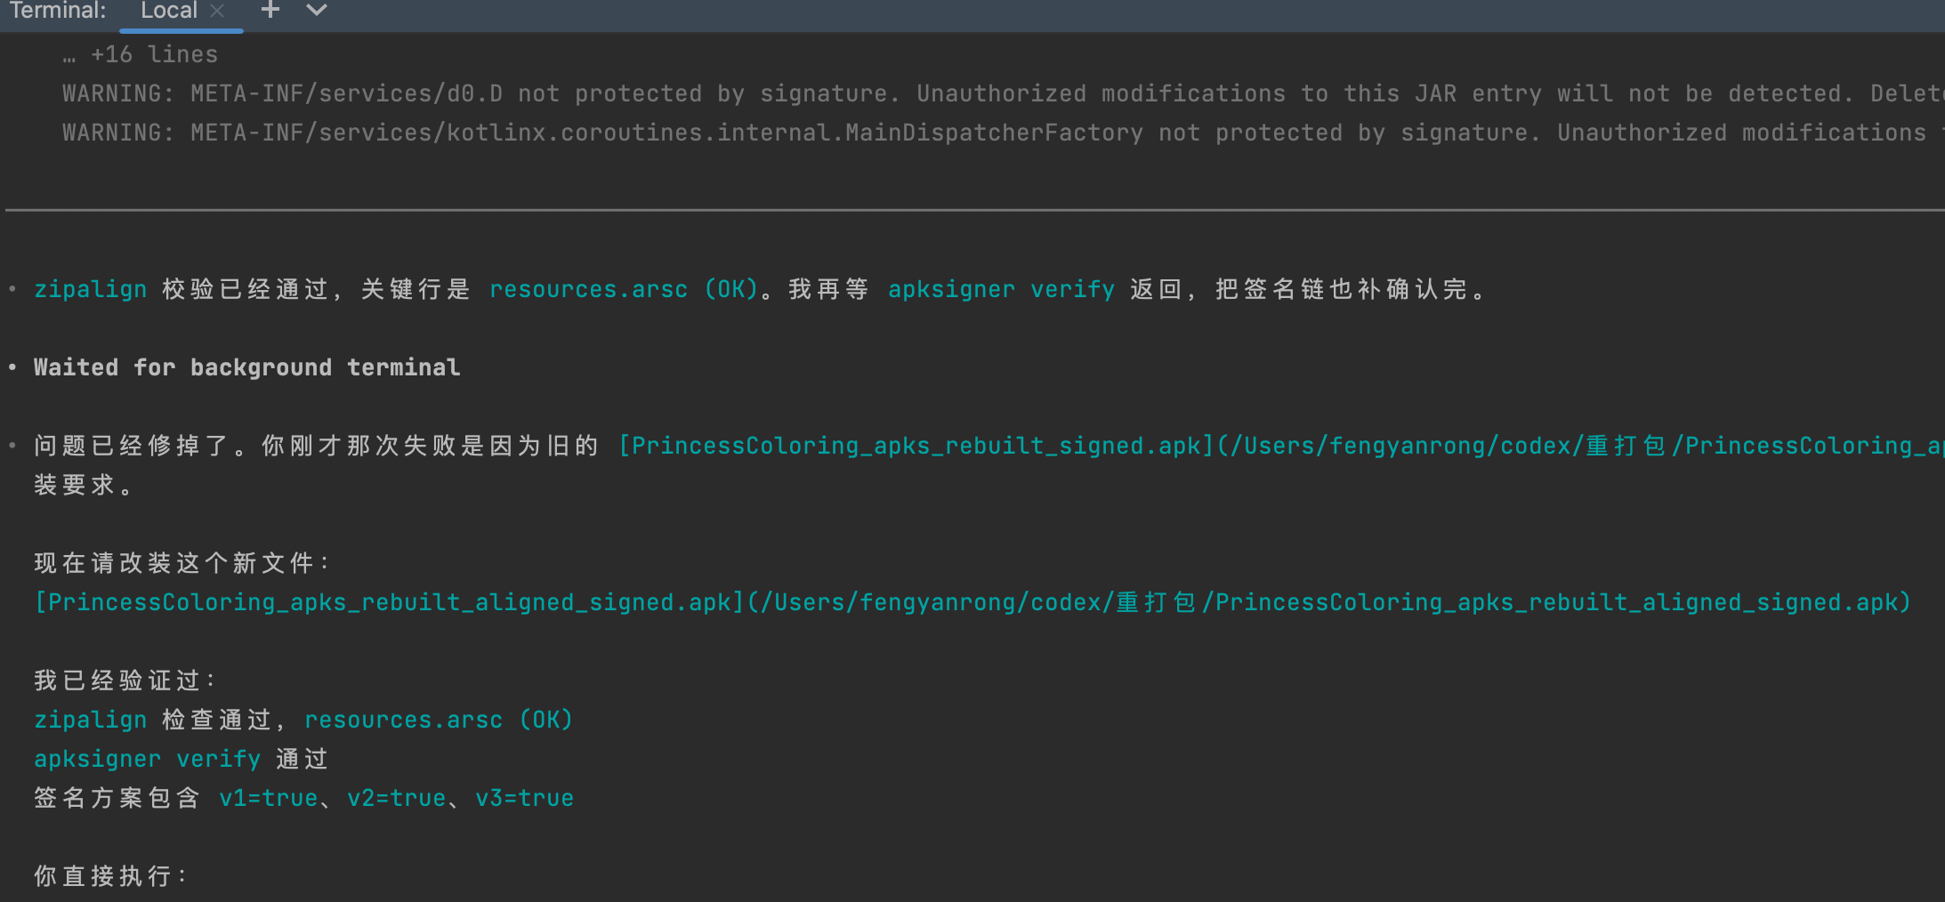Open the terminal options chevron dropdown
The height and width of the screenshot is (902, 1945).
317,11
